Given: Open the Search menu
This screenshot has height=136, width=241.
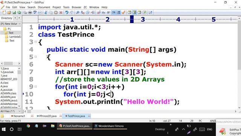Looking at the screenshot, I should tap(32, 7).
